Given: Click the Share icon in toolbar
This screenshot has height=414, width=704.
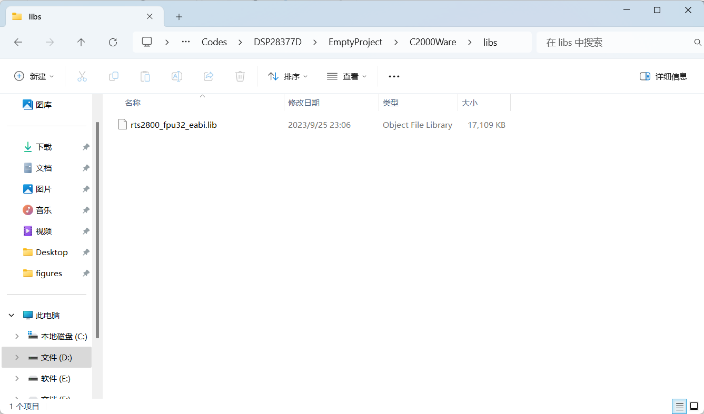Looking at the screenshot, I should [209, 76].
